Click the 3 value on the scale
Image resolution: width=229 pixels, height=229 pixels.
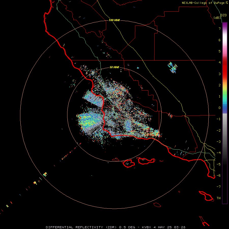220,74
